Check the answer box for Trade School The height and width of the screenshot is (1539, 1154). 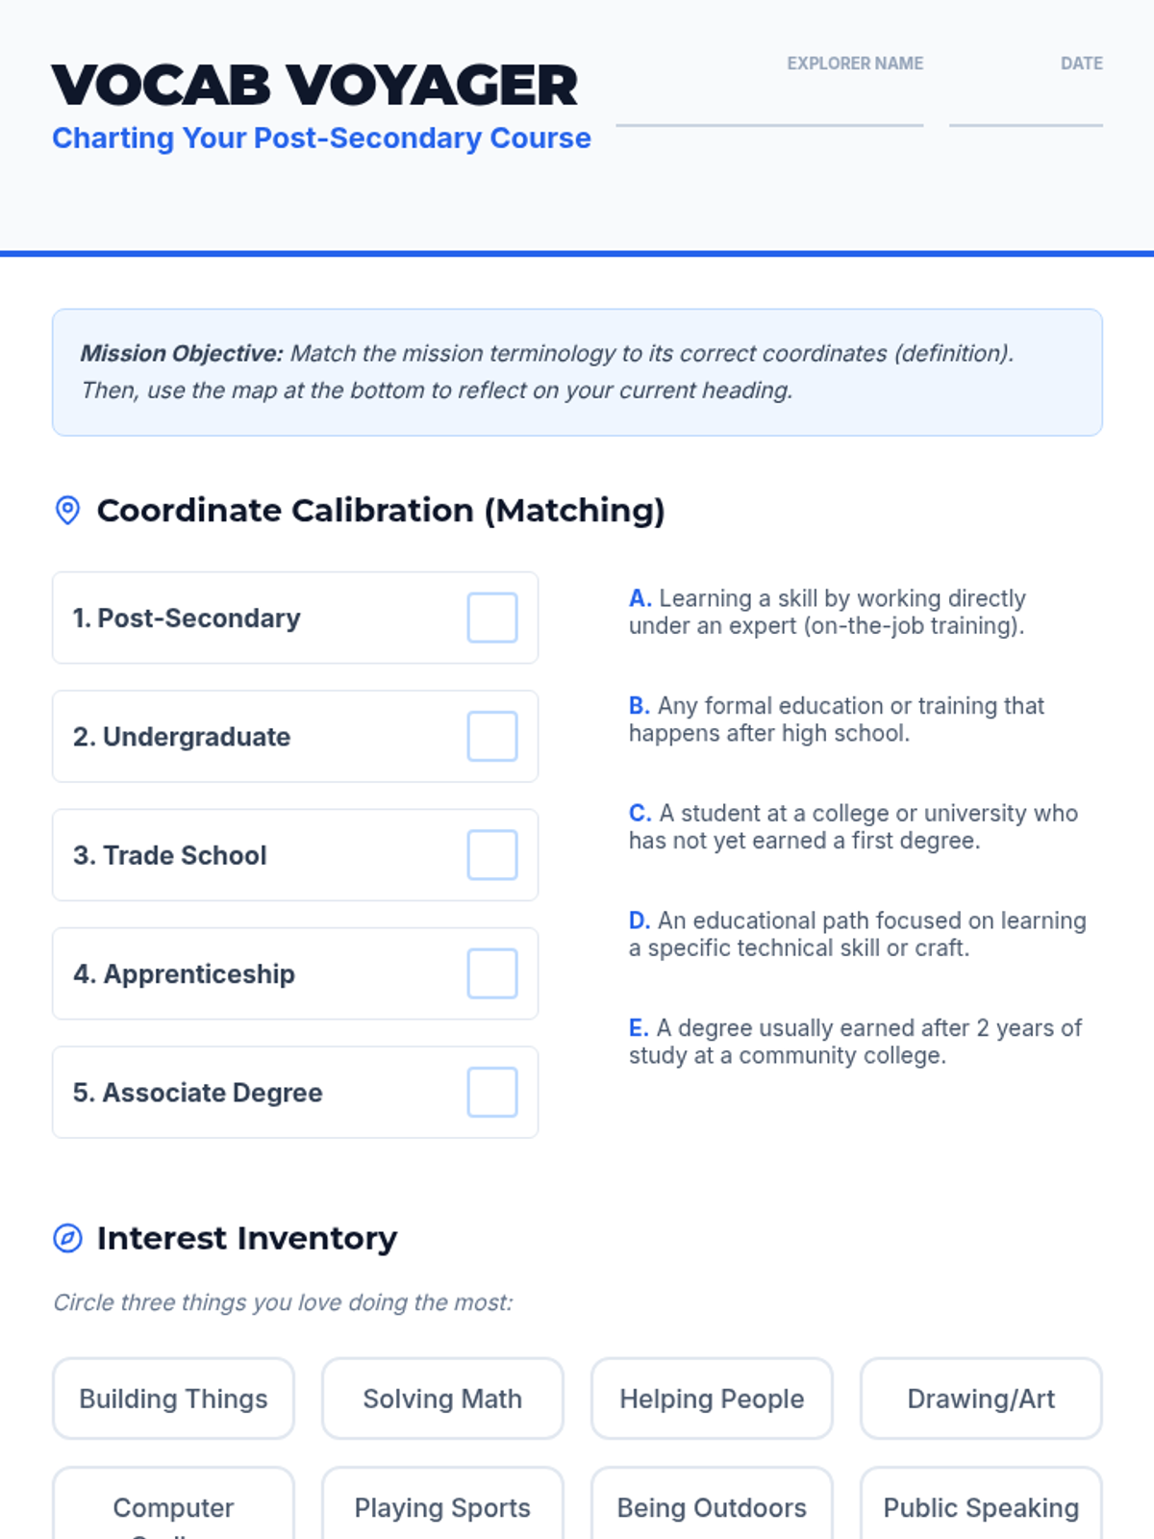(x=492, y=855)
